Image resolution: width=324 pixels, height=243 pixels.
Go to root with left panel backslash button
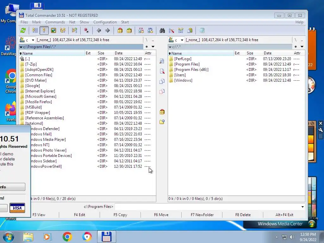(x=147, y=40)
